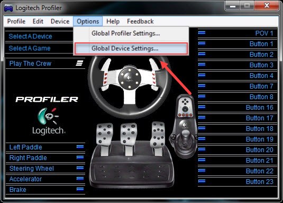Click the gear shifter image

point(183,126)
